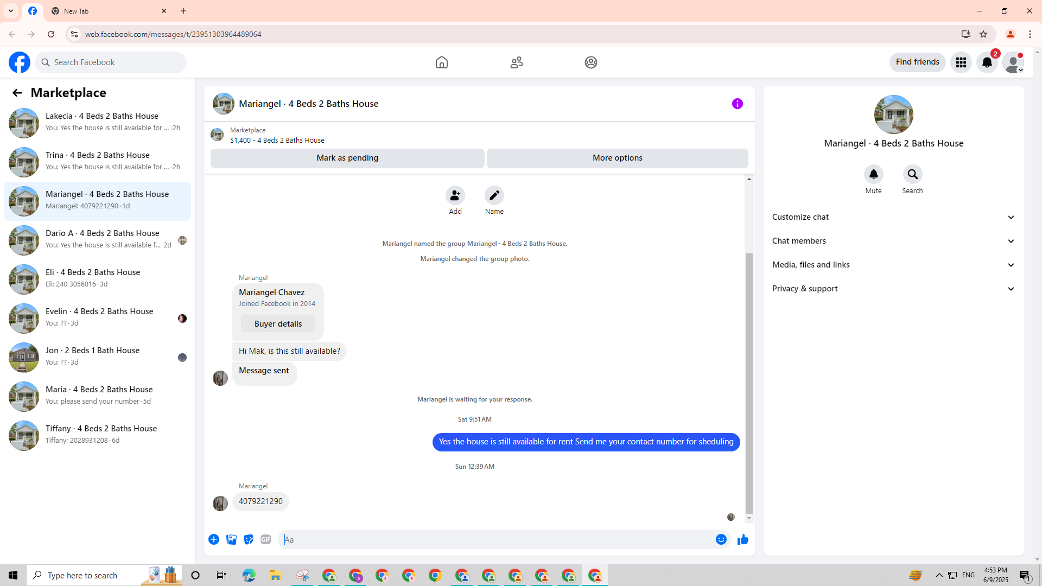1042x586 pixels.
Task: Click the sent "Yes the house is still available" message
Action: tap(586, 442)
